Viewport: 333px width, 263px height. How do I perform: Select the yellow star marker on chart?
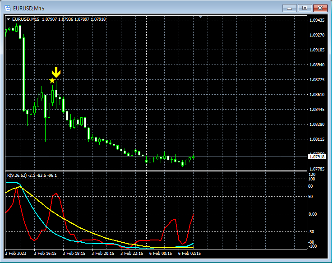pyautogui.click(x=52, y=81)
